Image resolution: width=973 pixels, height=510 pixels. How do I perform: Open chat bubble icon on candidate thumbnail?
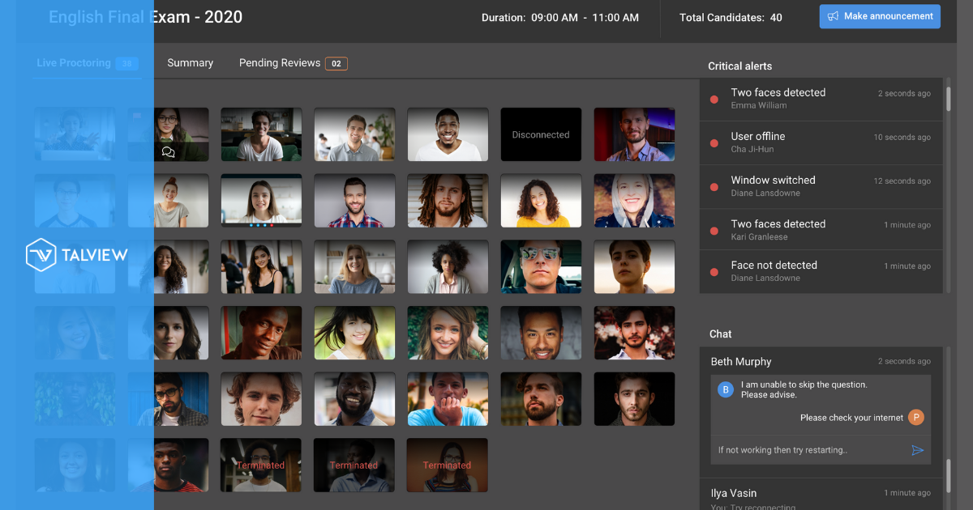[x=169, y=151]
